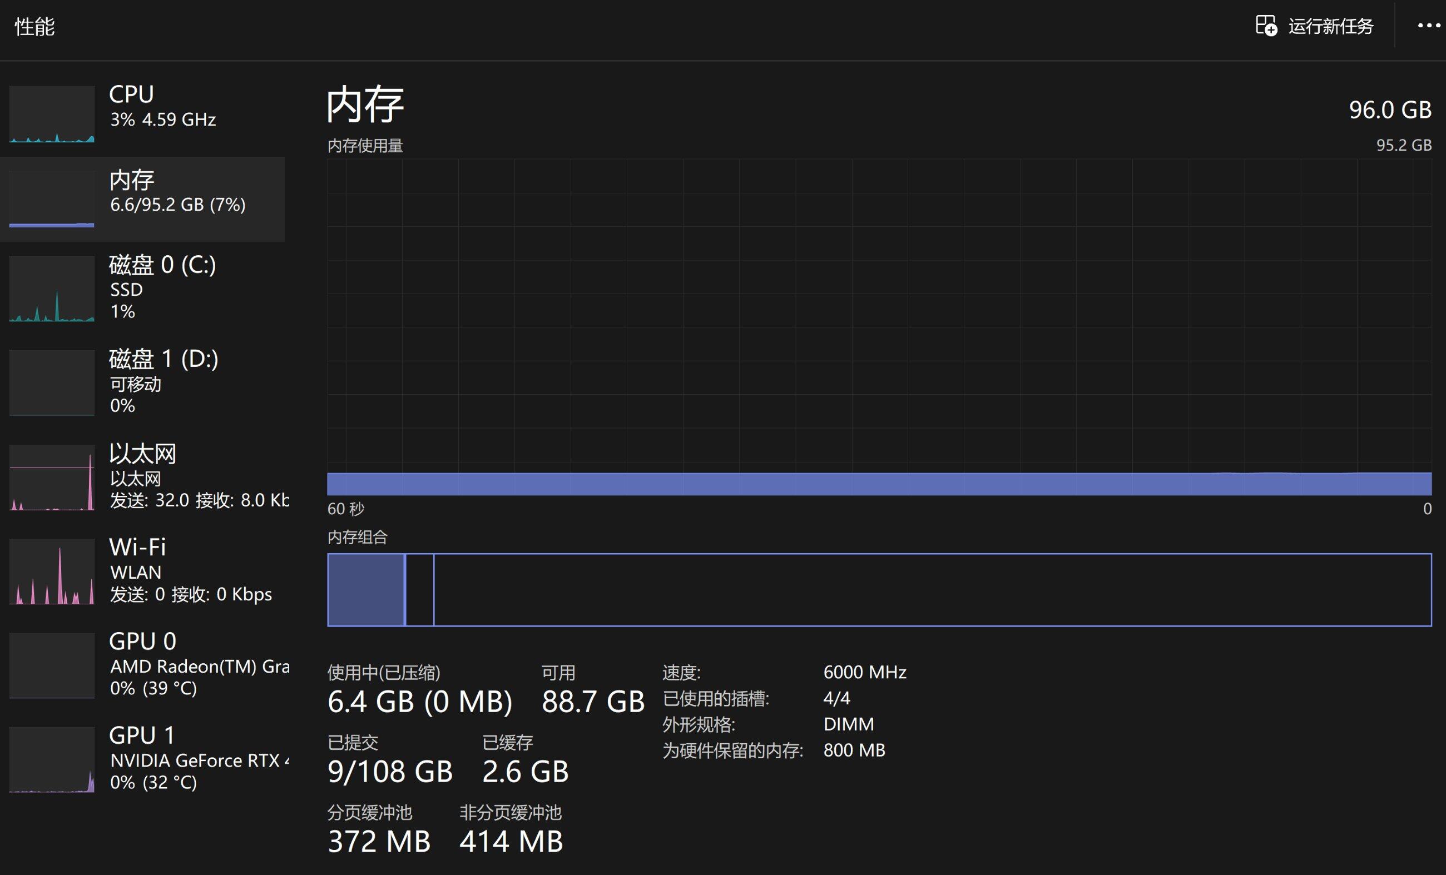Click the disk 0 mini graph thumbnail
The image size is (1446, 875).
pos(52,289)
